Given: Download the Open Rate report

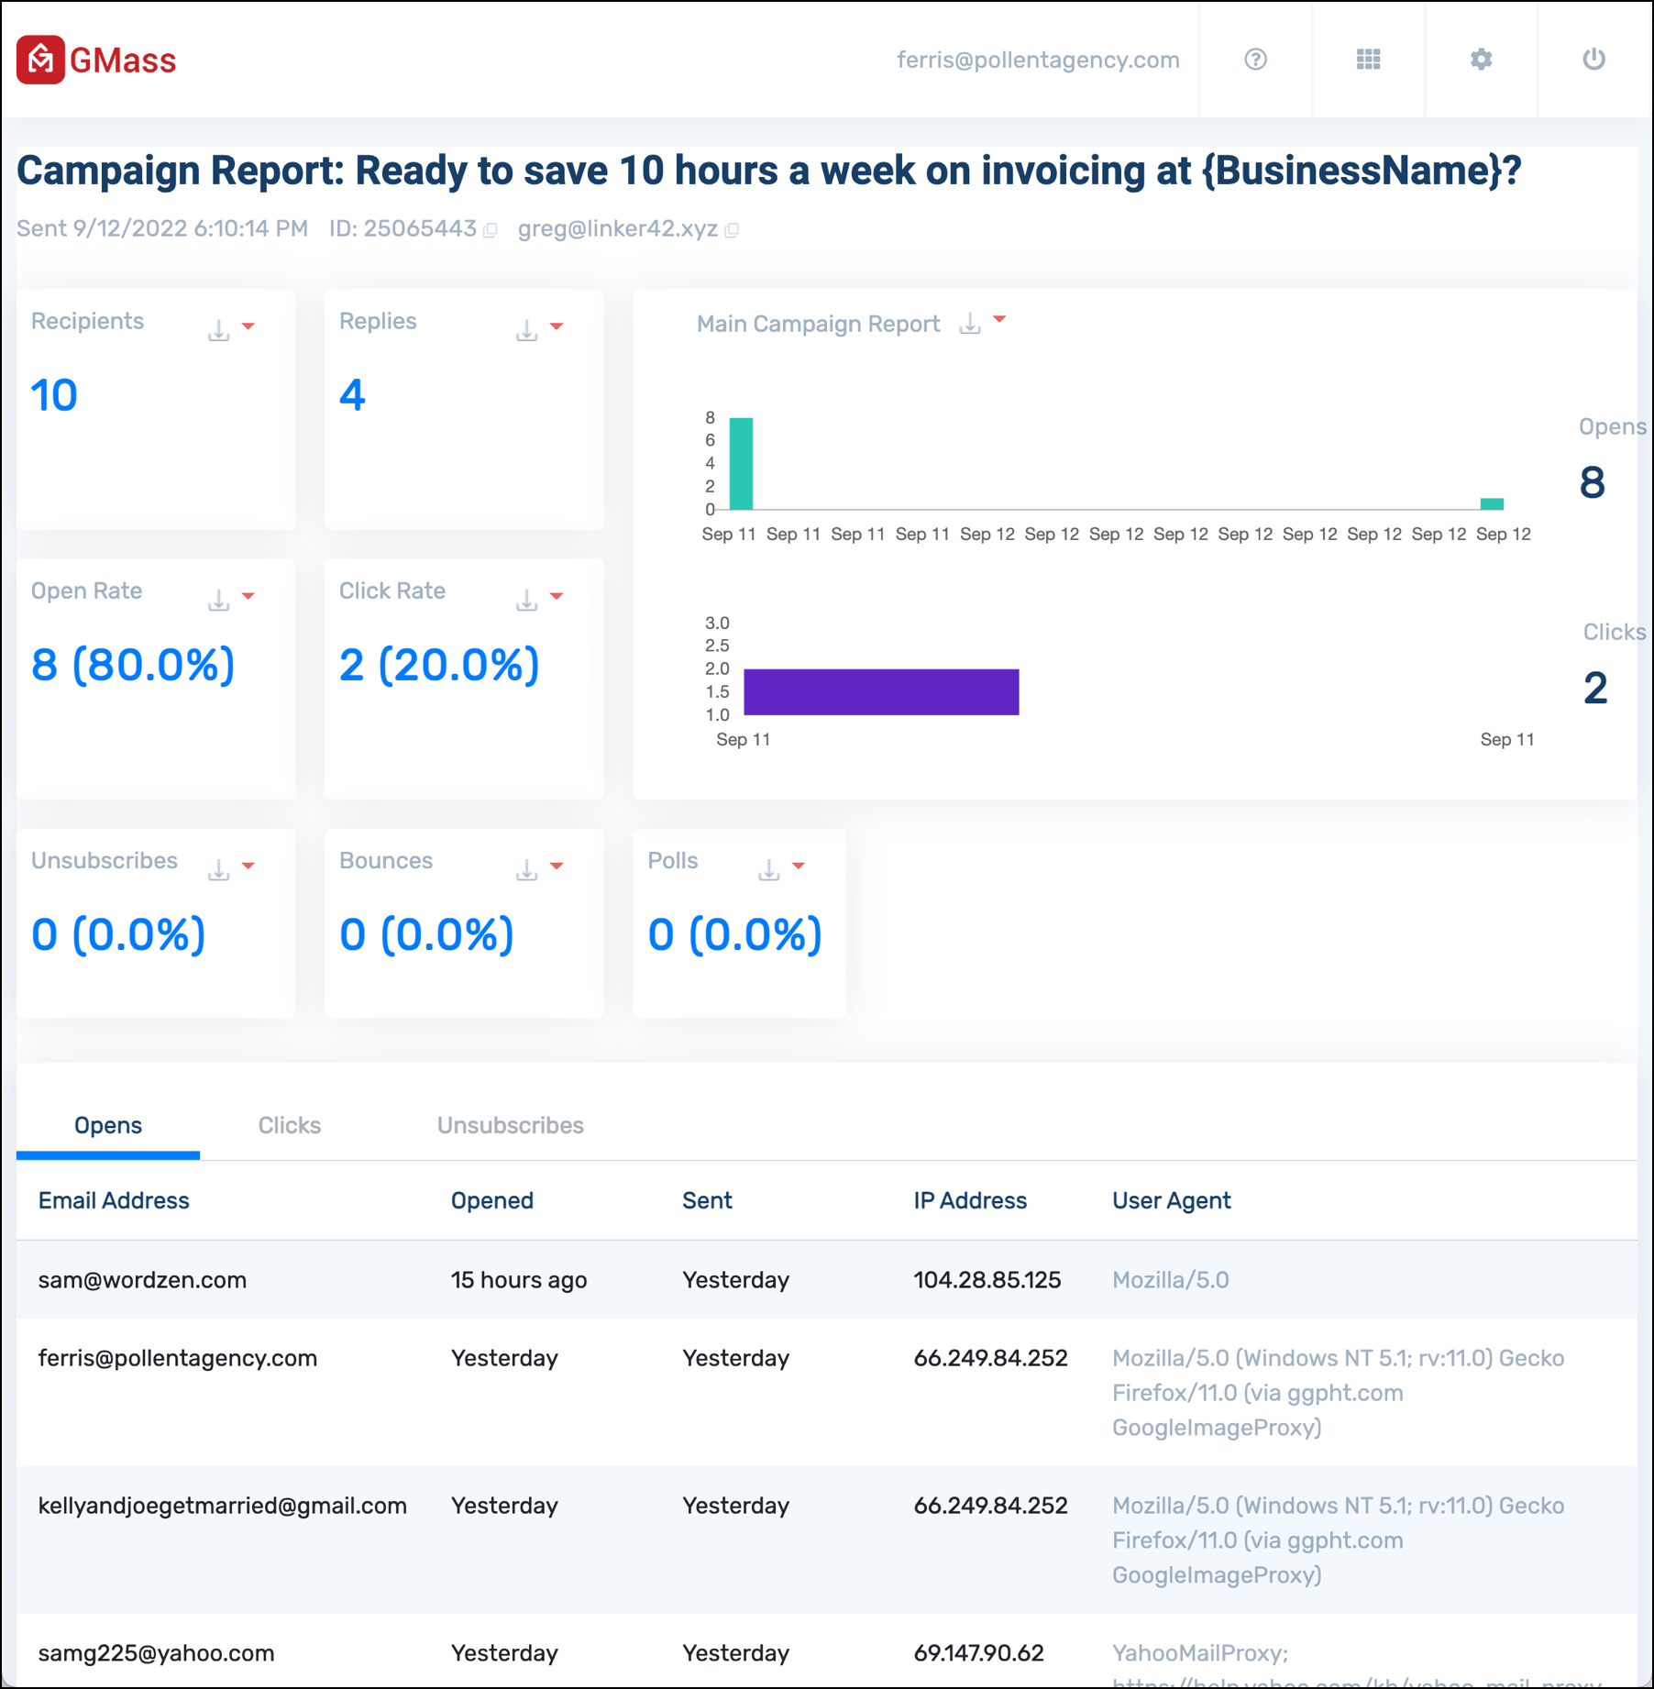Looking at the screenshot, I should point(218,600).
